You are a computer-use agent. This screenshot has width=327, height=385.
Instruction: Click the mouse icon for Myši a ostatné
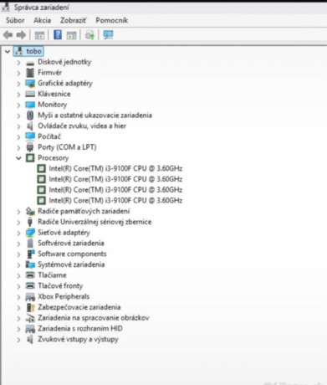(x=30, y=116)
